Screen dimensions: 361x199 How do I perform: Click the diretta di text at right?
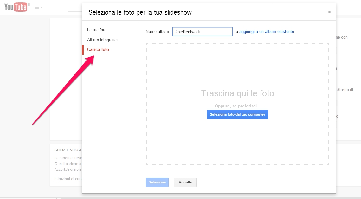click(345, 90)
